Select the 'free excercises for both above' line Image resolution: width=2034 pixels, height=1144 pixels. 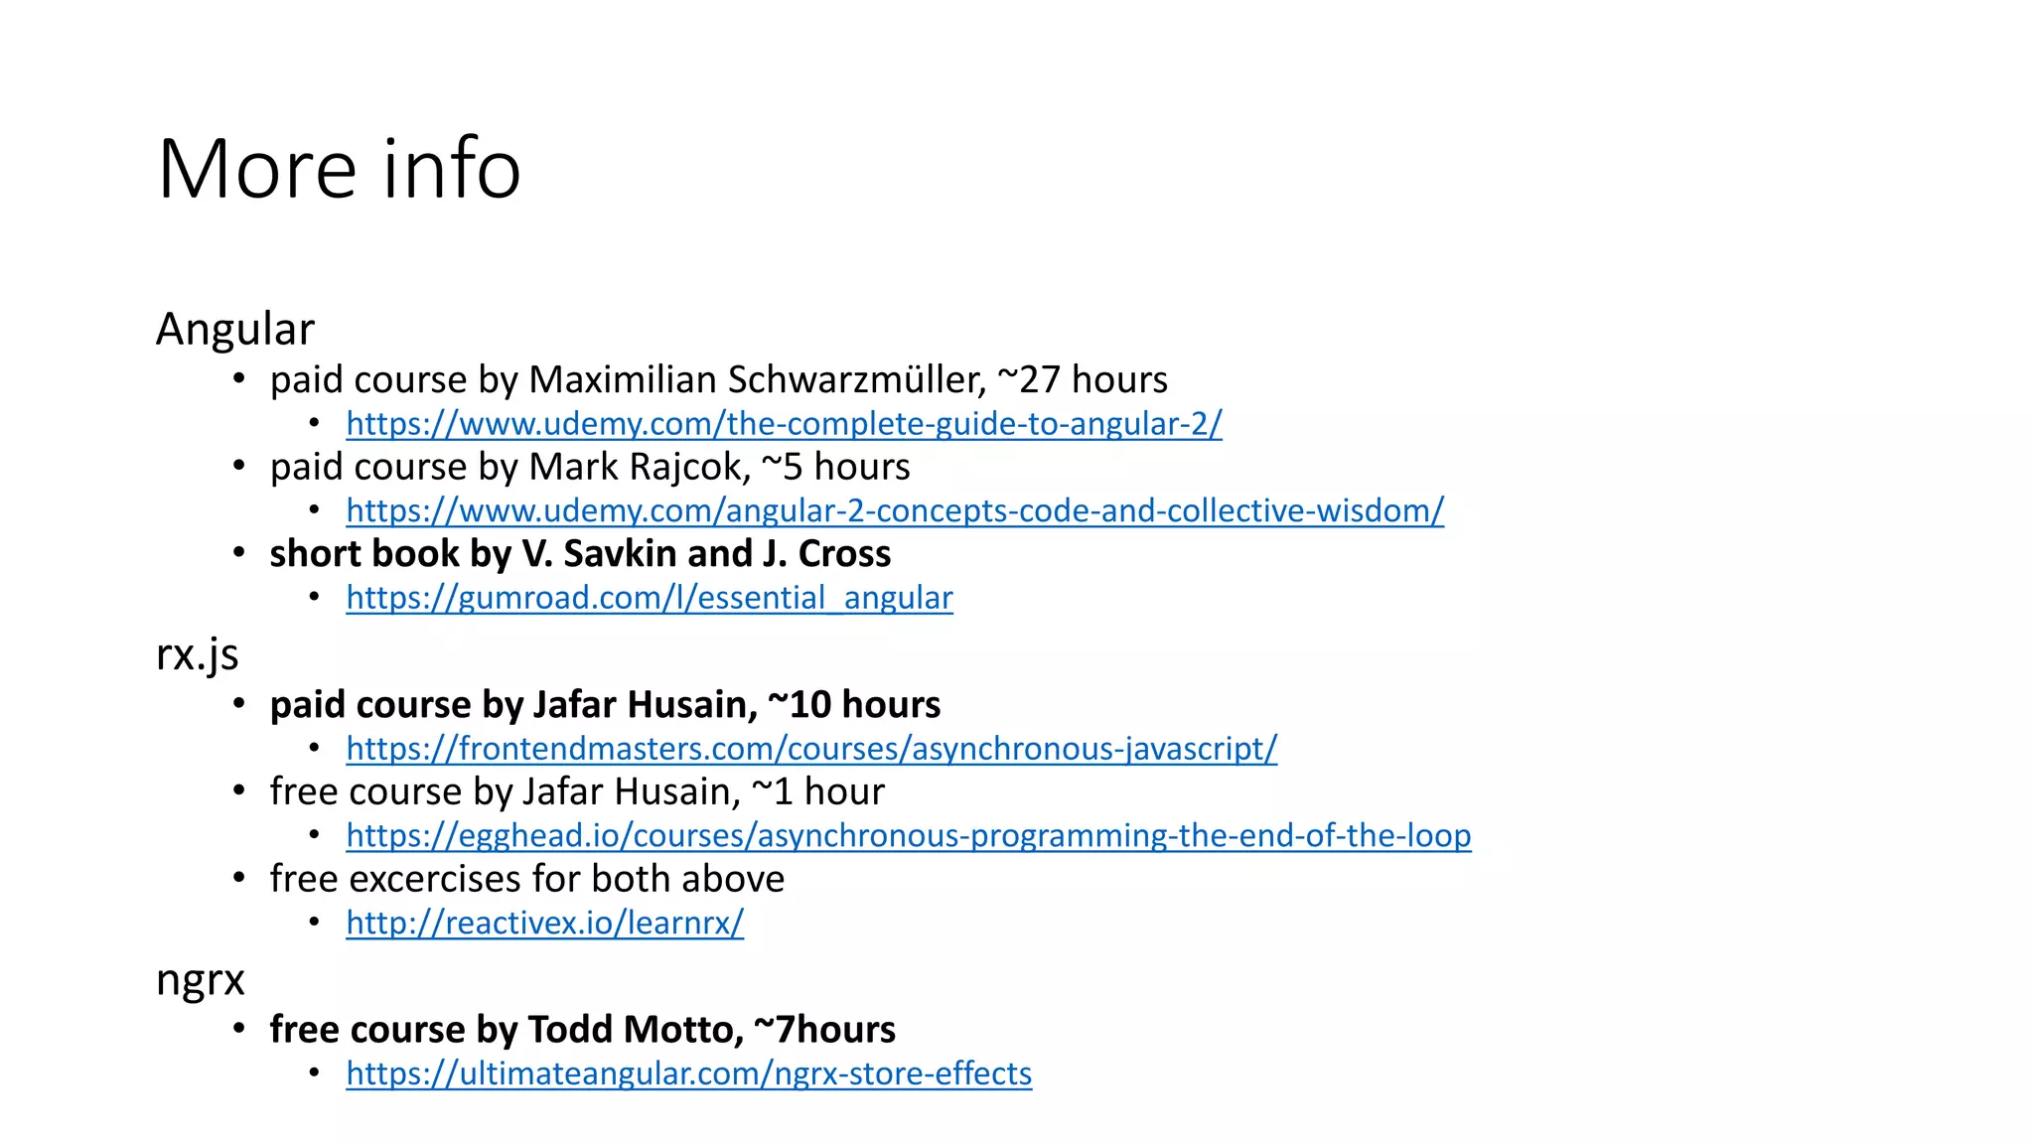pos(527,879)
